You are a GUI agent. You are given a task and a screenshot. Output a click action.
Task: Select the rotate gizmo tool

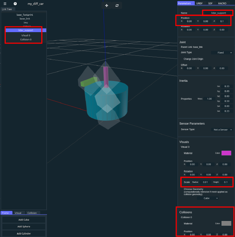coord(117,6)
